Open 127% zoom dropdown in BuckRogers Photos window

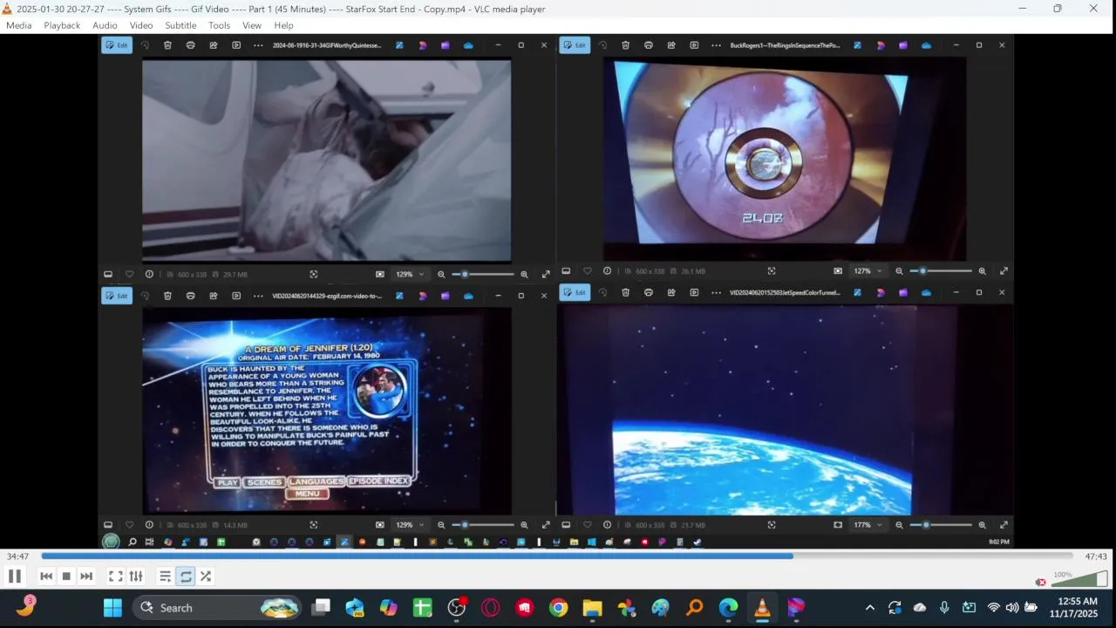pos(868,271)
